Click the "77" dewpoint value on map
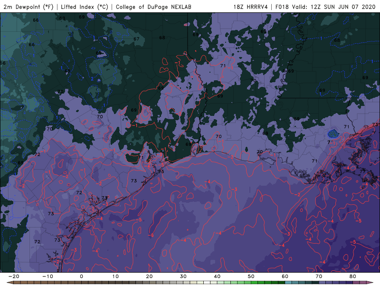The image size is (380, 285). click(362, 171)
